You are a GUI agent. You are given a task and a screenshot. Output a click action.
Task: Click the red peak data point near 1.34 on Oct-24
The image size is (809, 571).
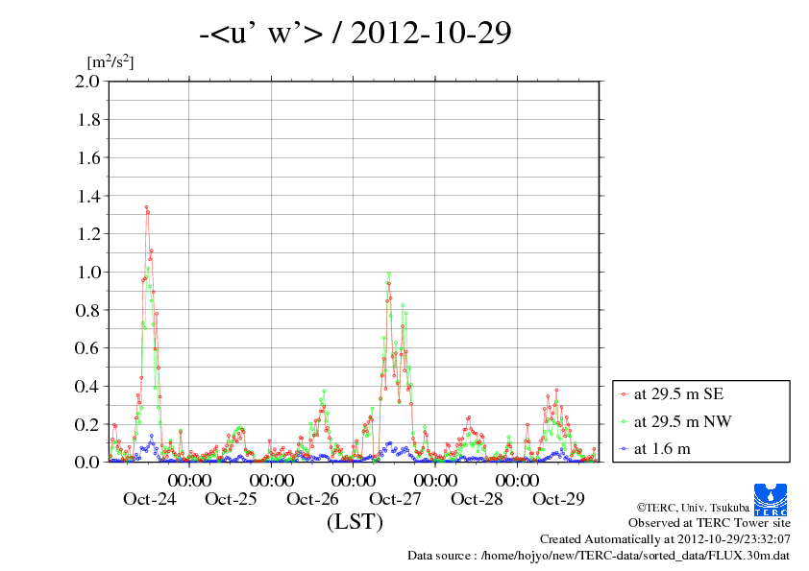pos(147,207)
